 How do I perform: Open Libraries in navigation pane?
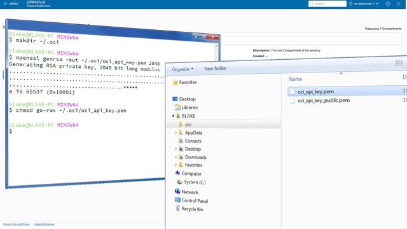(x=186, y=108)
